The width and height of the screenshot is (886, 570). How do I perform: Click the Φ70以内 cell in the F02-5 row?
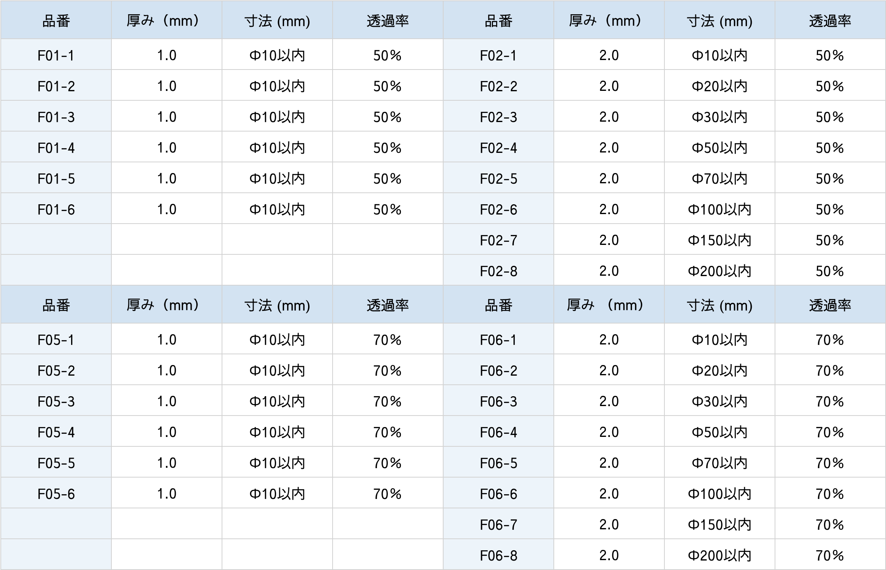(x=719, y=179)
